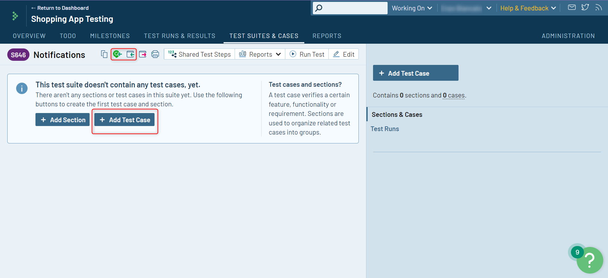Viewport: 608px width, 278px height.
Task: Open the green help question mark bubble
Action: (x=589, y=260)
